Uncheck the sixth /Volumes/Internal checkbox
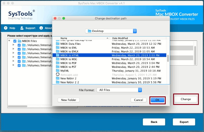Image resolution: width=204 pixels, height=132 pixels. coord(19,65)
